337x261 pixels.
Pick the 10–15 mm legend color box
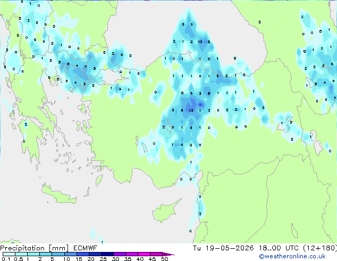[x=70, y=254]
